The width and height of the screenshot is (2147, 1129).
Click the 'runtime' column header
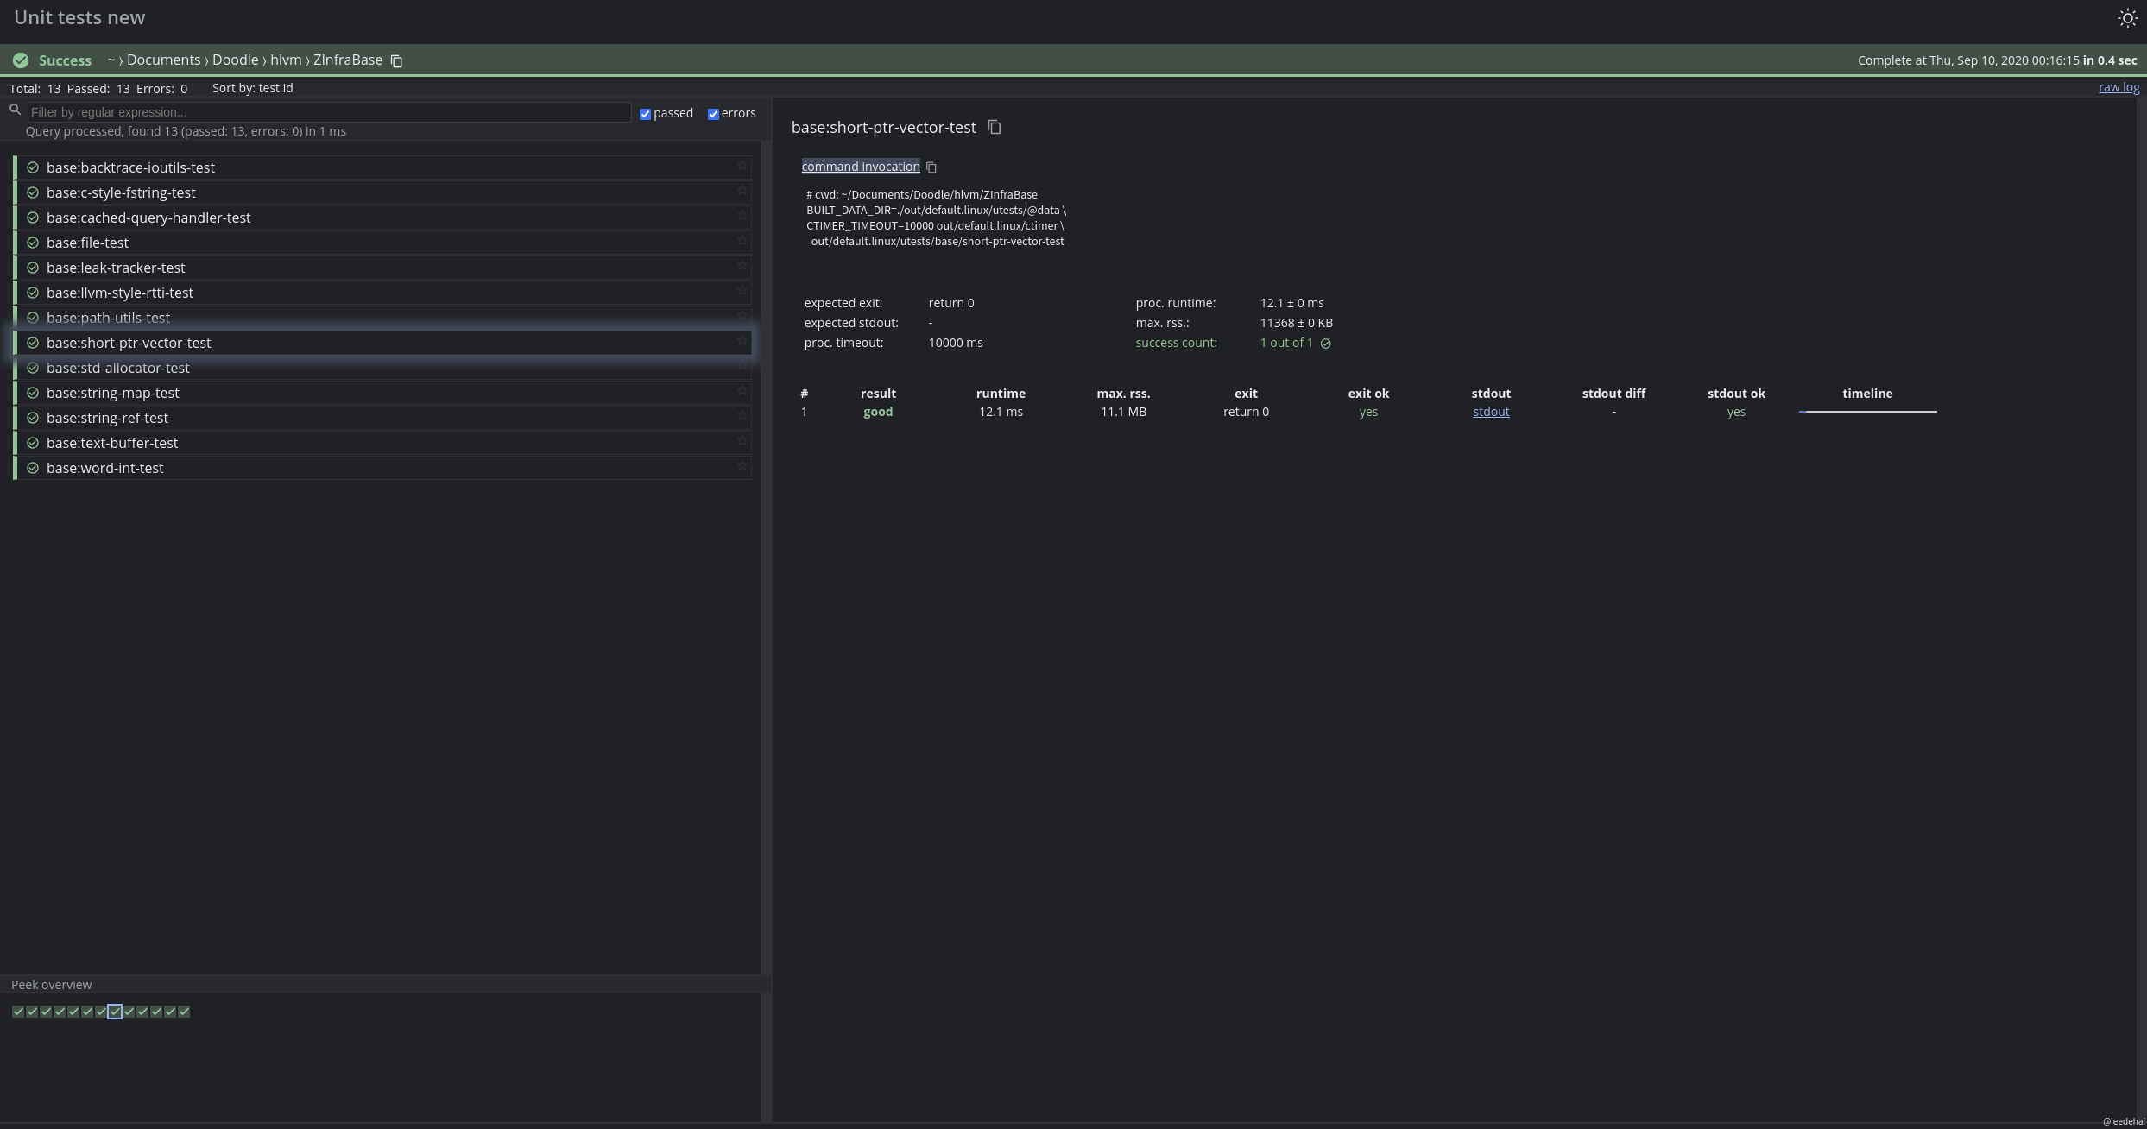[1001, 394]
